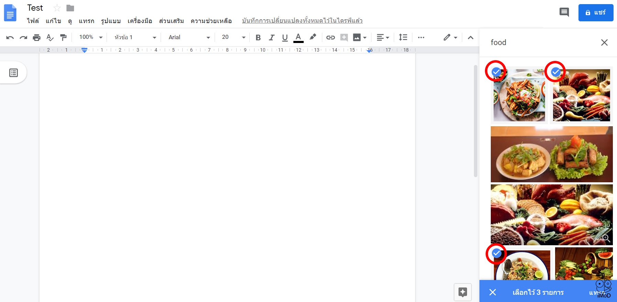Open the highlight color tool
The height and width of the screenshot is (302, 617).
(x=312, y=37)
